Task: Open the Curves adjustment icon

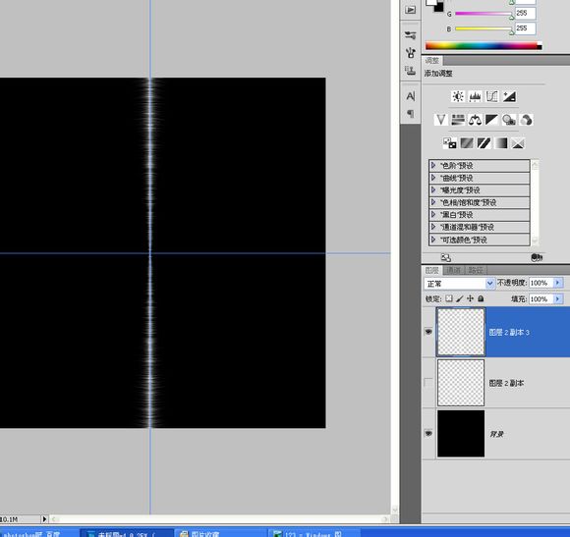Action: click(x=492, y=96)
